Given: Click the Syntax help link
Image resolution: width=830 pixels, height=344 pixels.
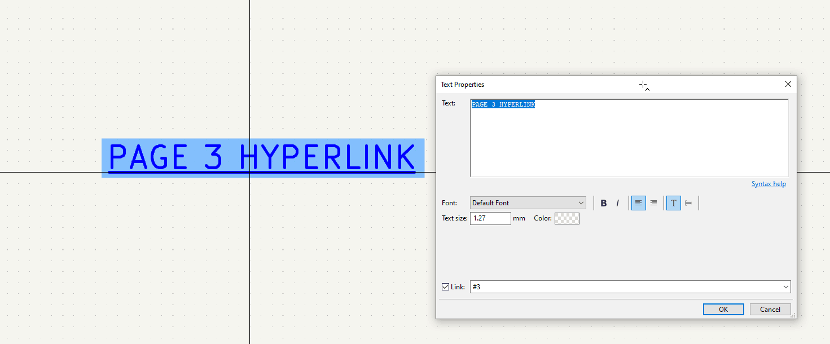Looking at the screenshot, I should coord(768,184).
